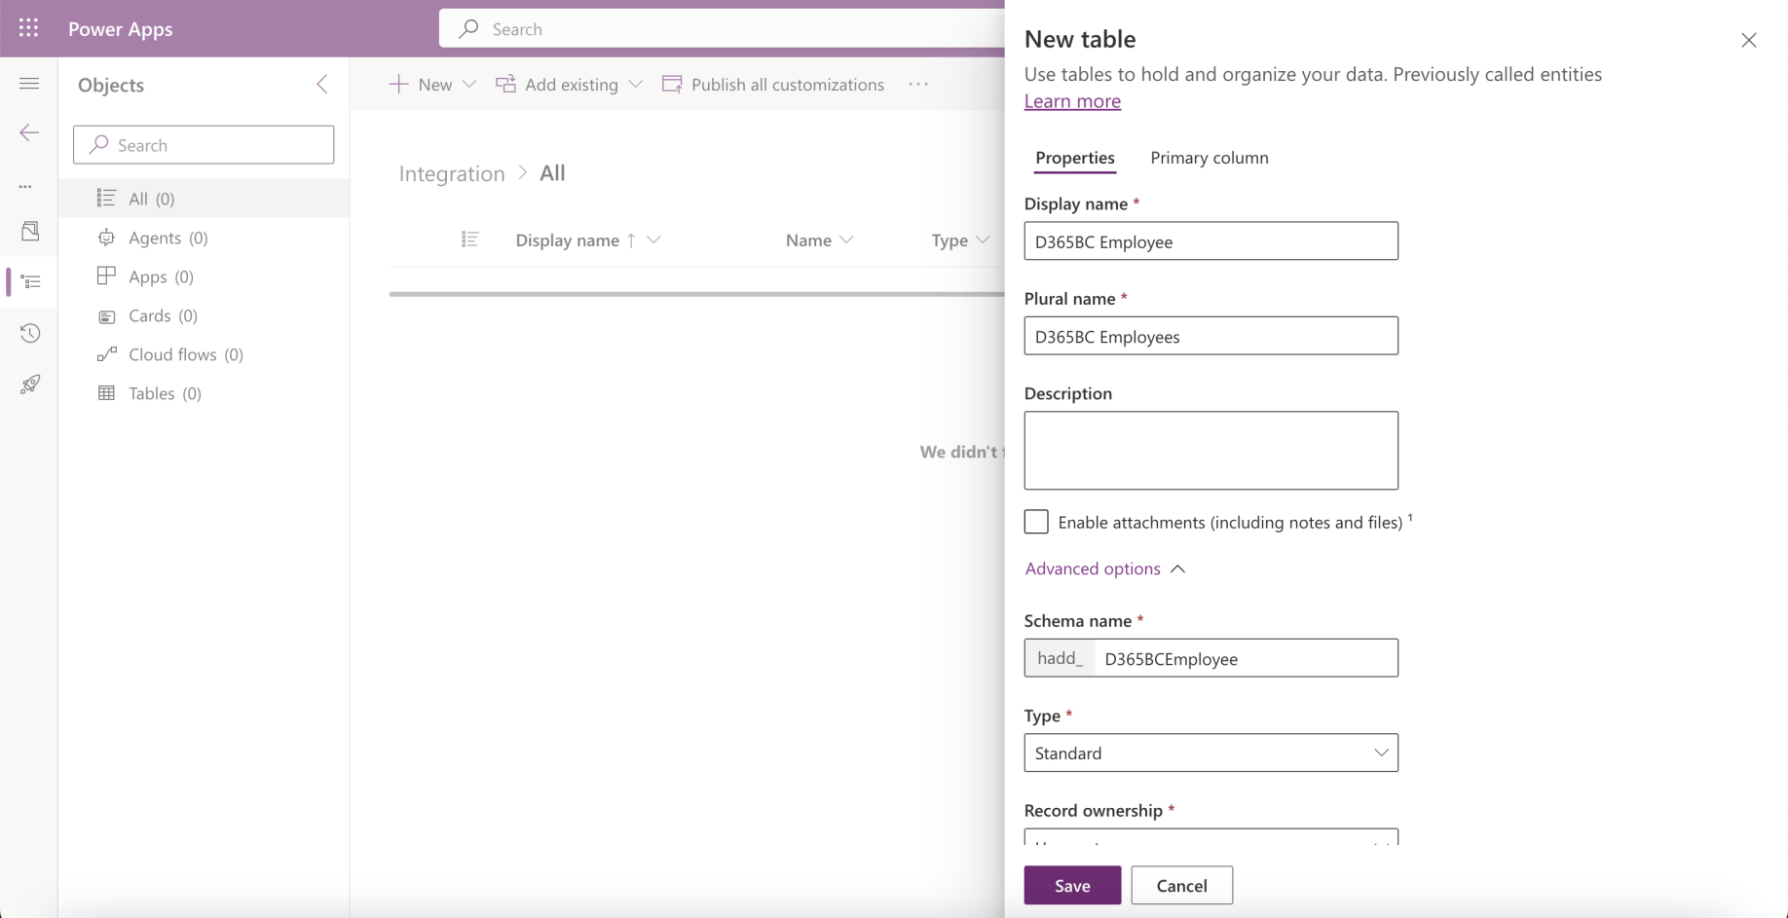Select Tables in the Objects tree
The width and height of the screenshot is (1788, 918).
point(165,393)
